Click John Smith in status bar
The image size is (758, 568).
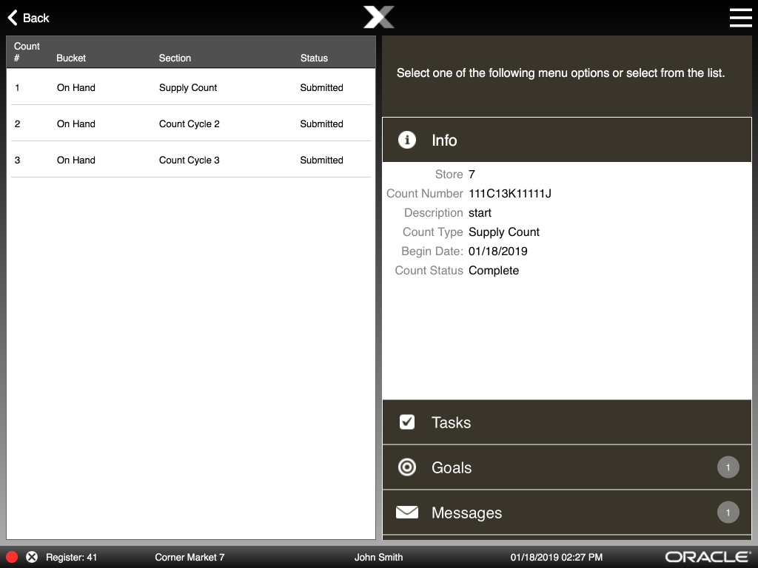(378, 557)
